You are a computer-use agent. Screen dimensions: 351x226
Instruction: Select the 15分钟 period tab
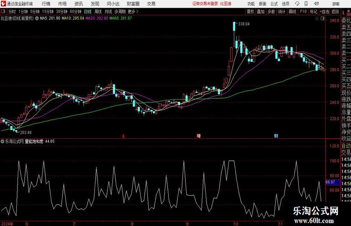[x=48, y=12]
